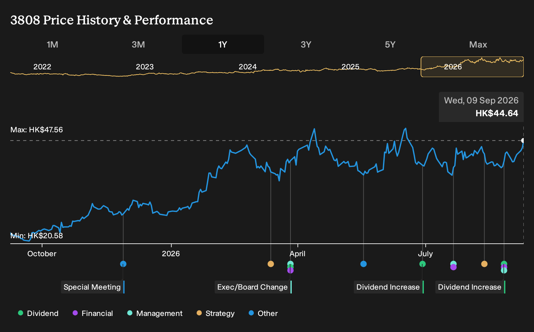
Task: Click the April axis label
Action: pos(298,254)
